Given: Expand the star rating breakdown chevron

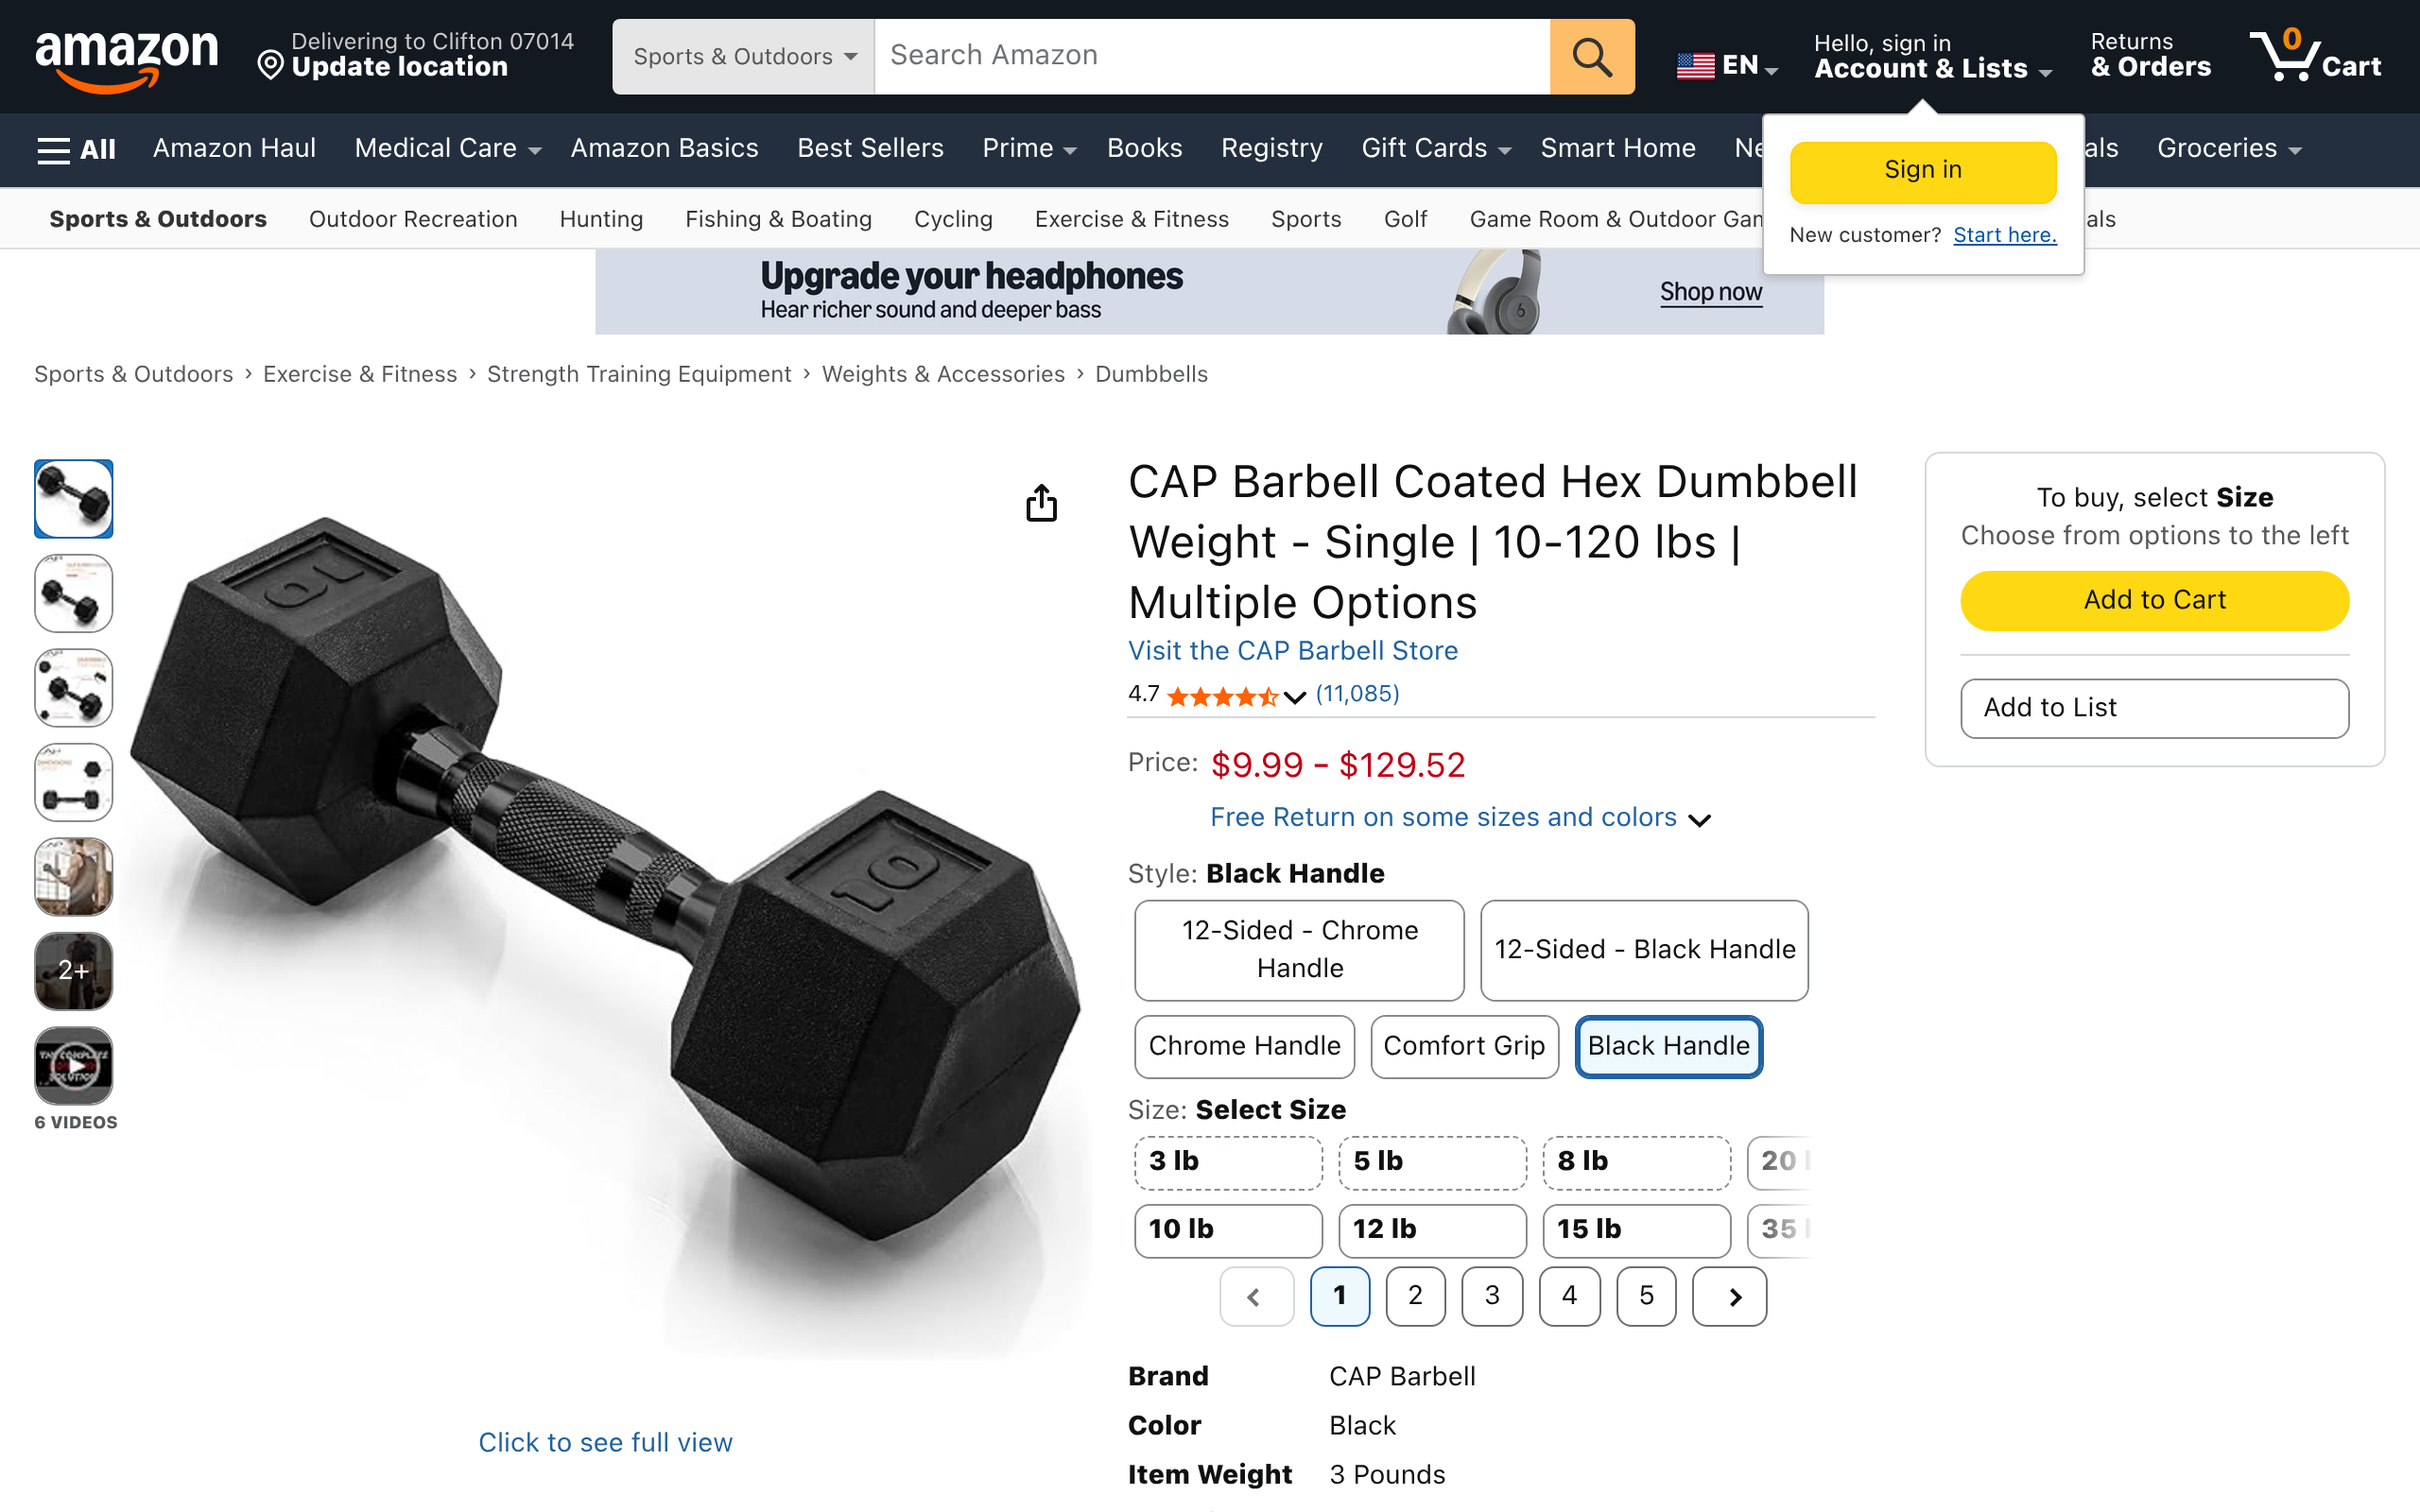Looking at the screenshot, I should pos(1295,697).
